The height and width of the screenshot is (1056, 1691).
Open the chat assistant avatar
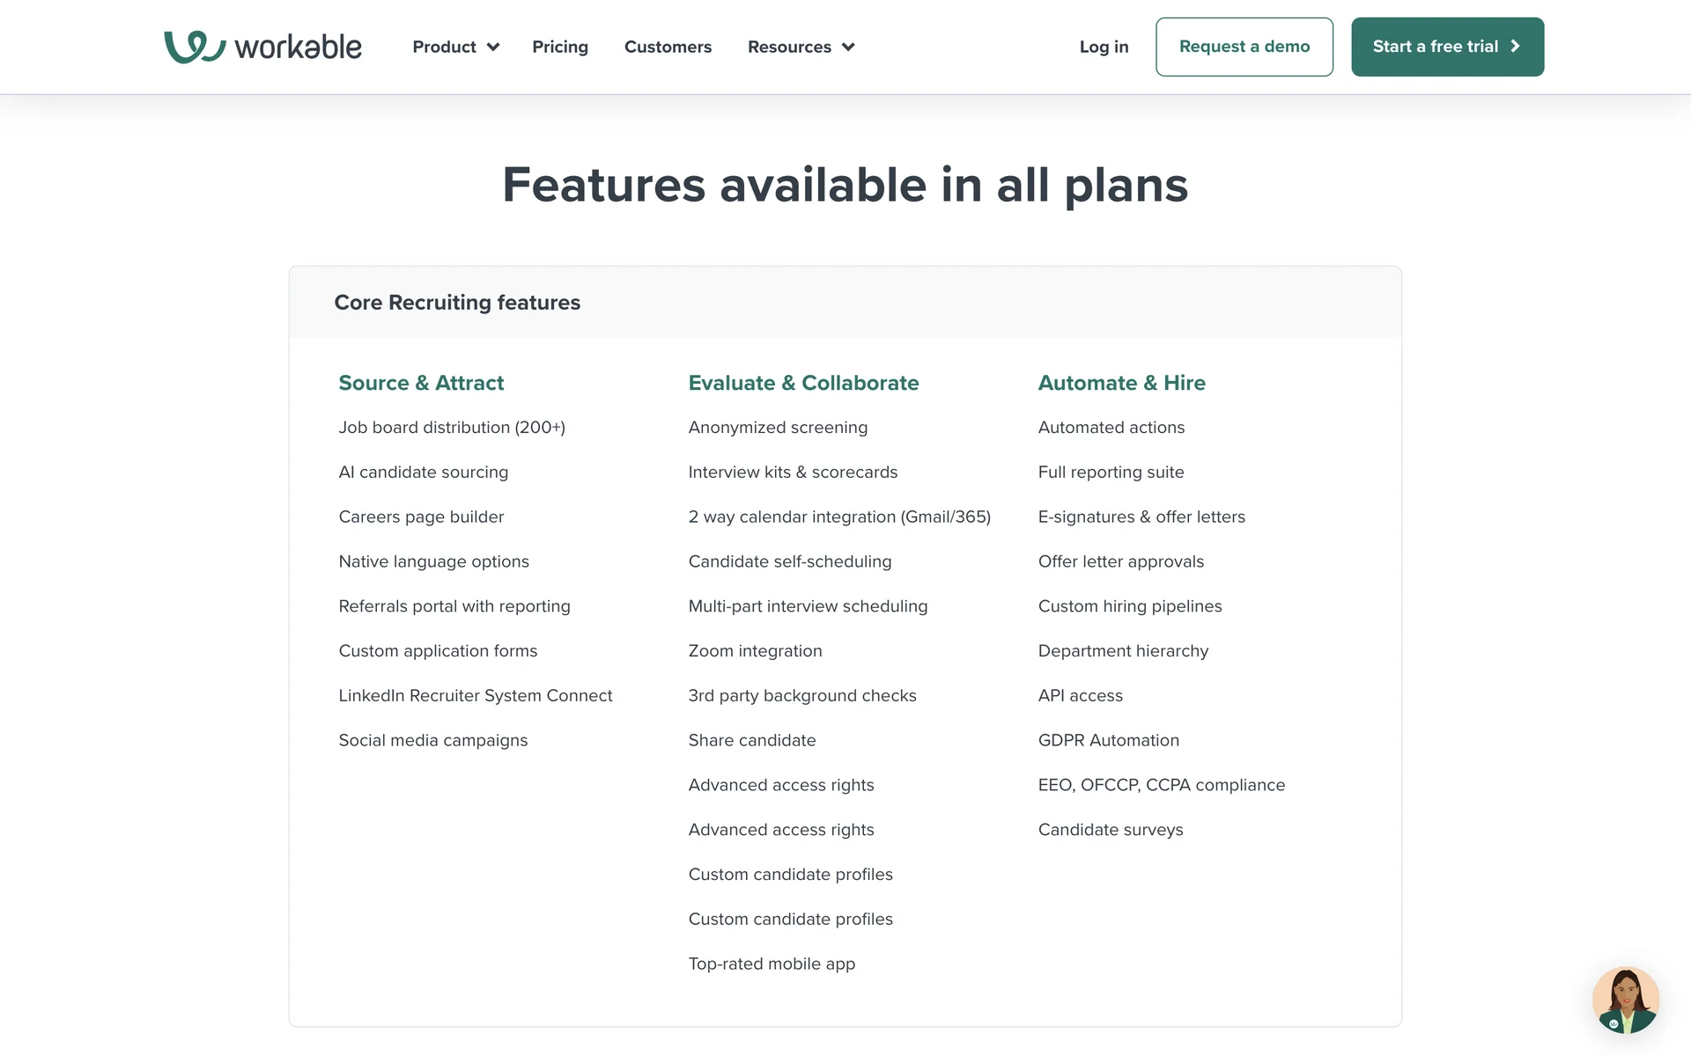tap(1625, 1000)
